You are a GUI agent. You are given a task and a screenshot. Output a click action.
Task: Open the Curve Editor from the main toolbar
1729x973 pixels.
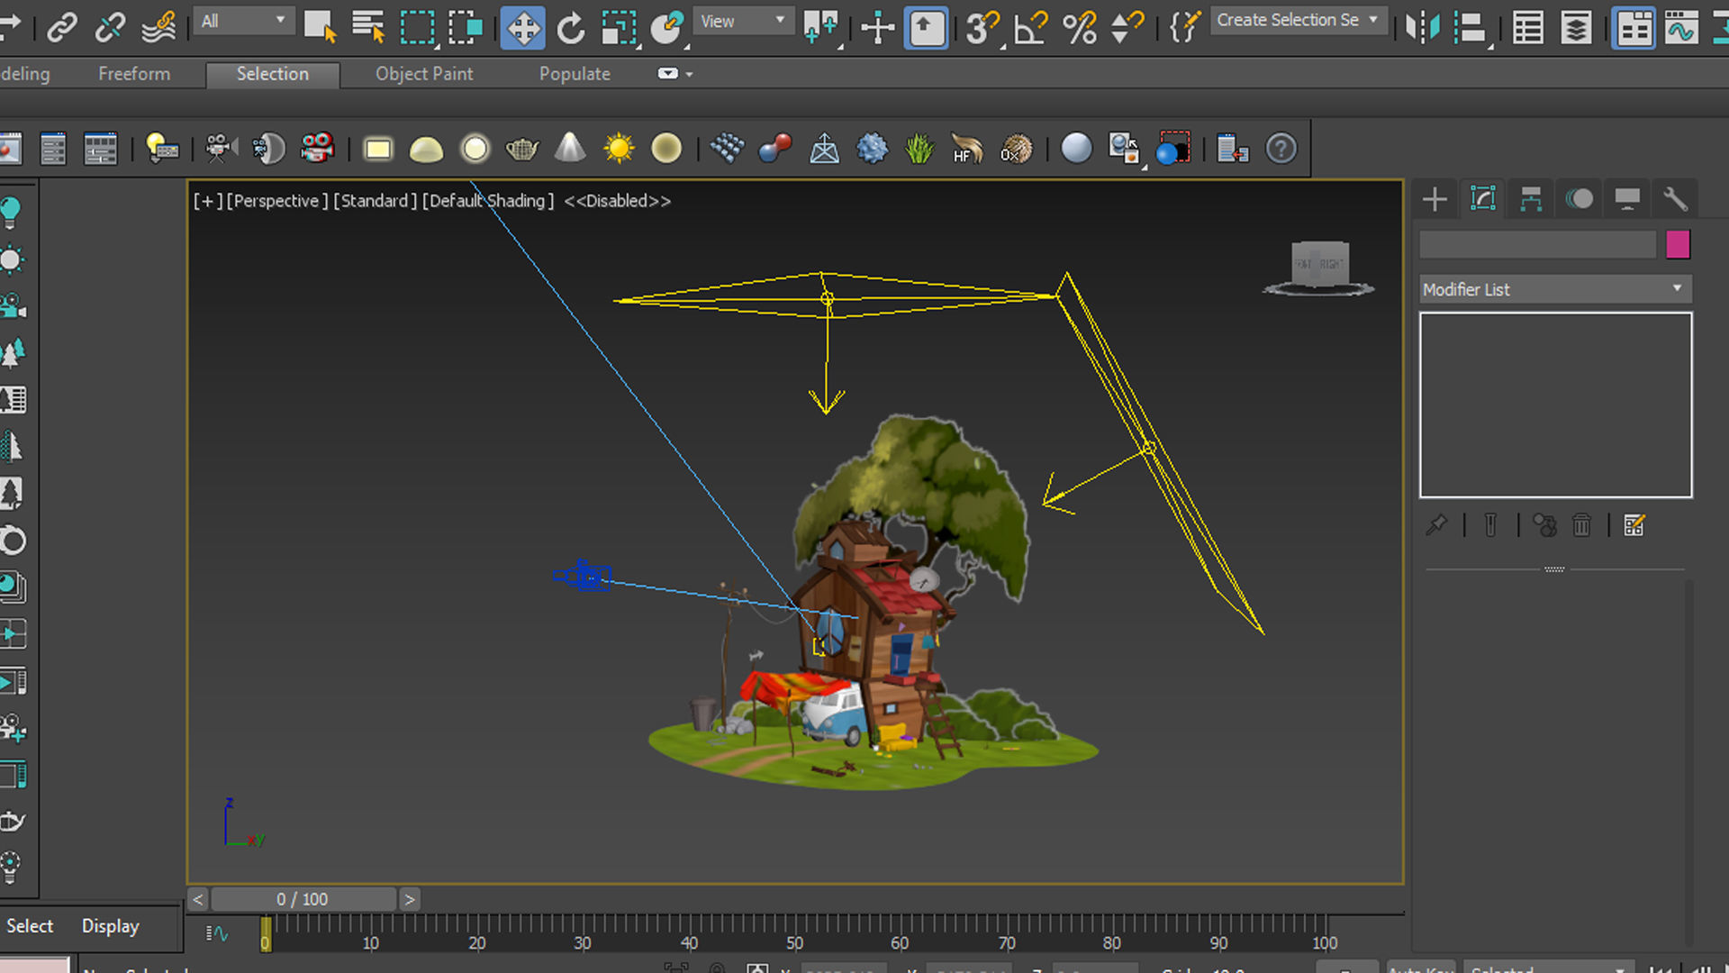click(1681, 27)
